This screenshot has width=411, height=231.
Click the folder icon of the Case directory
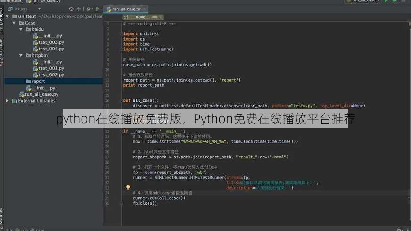[x=22, y=23]
